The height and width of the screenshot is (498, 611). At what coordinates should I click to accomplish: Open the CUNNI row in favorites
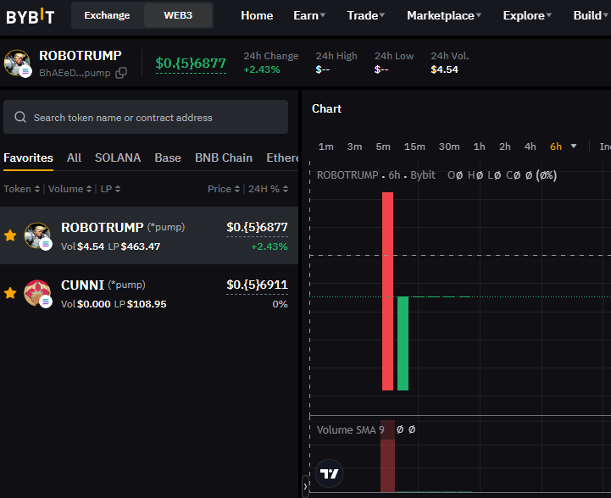[x=149, y=293]
